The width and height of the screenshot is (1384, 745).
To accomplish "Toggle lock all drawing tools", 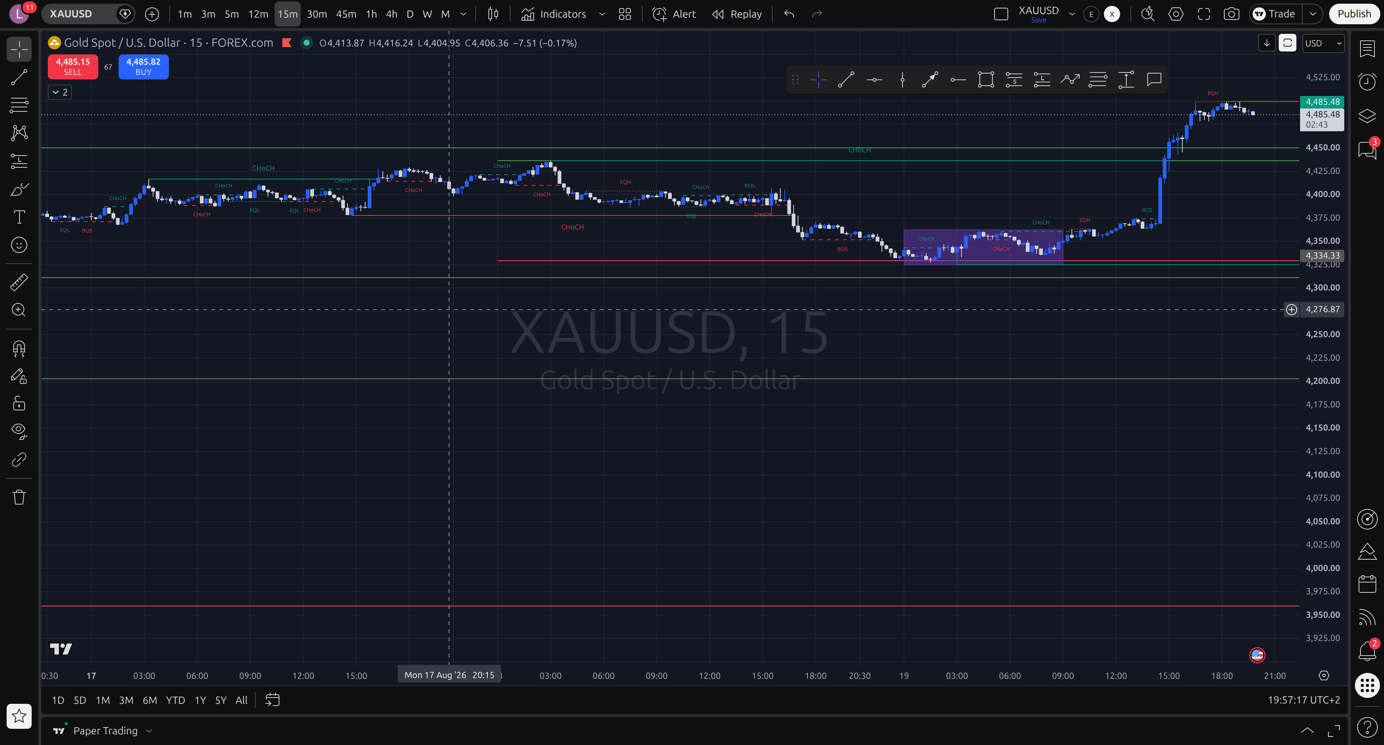I will point(20,403).
